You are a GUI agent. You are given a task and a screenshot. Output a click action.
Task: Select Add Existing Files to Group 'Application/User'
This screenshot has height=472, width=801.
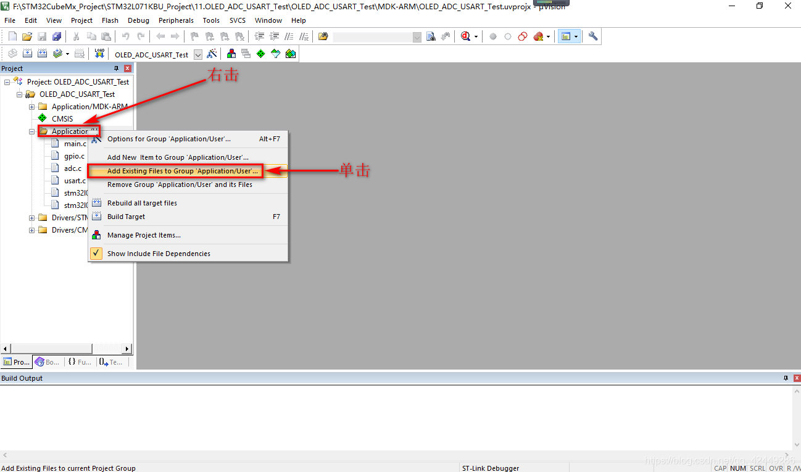[188, 171]
